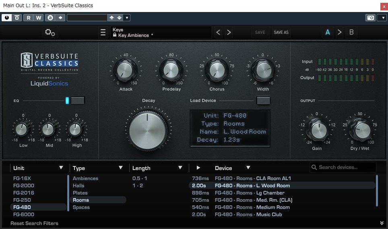Click the VerbSuite Classics logo
Image resolution: width=388 pixels, height=229 pixels.
(x=50, y=61)
